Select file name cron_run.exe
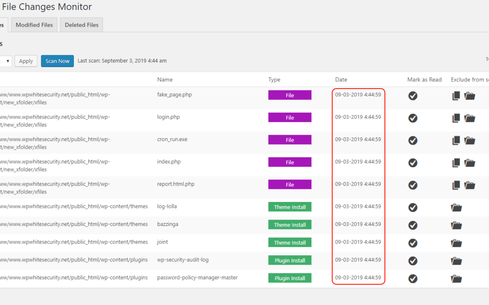This screenshot has height=305, width=489. click(172, 140)
